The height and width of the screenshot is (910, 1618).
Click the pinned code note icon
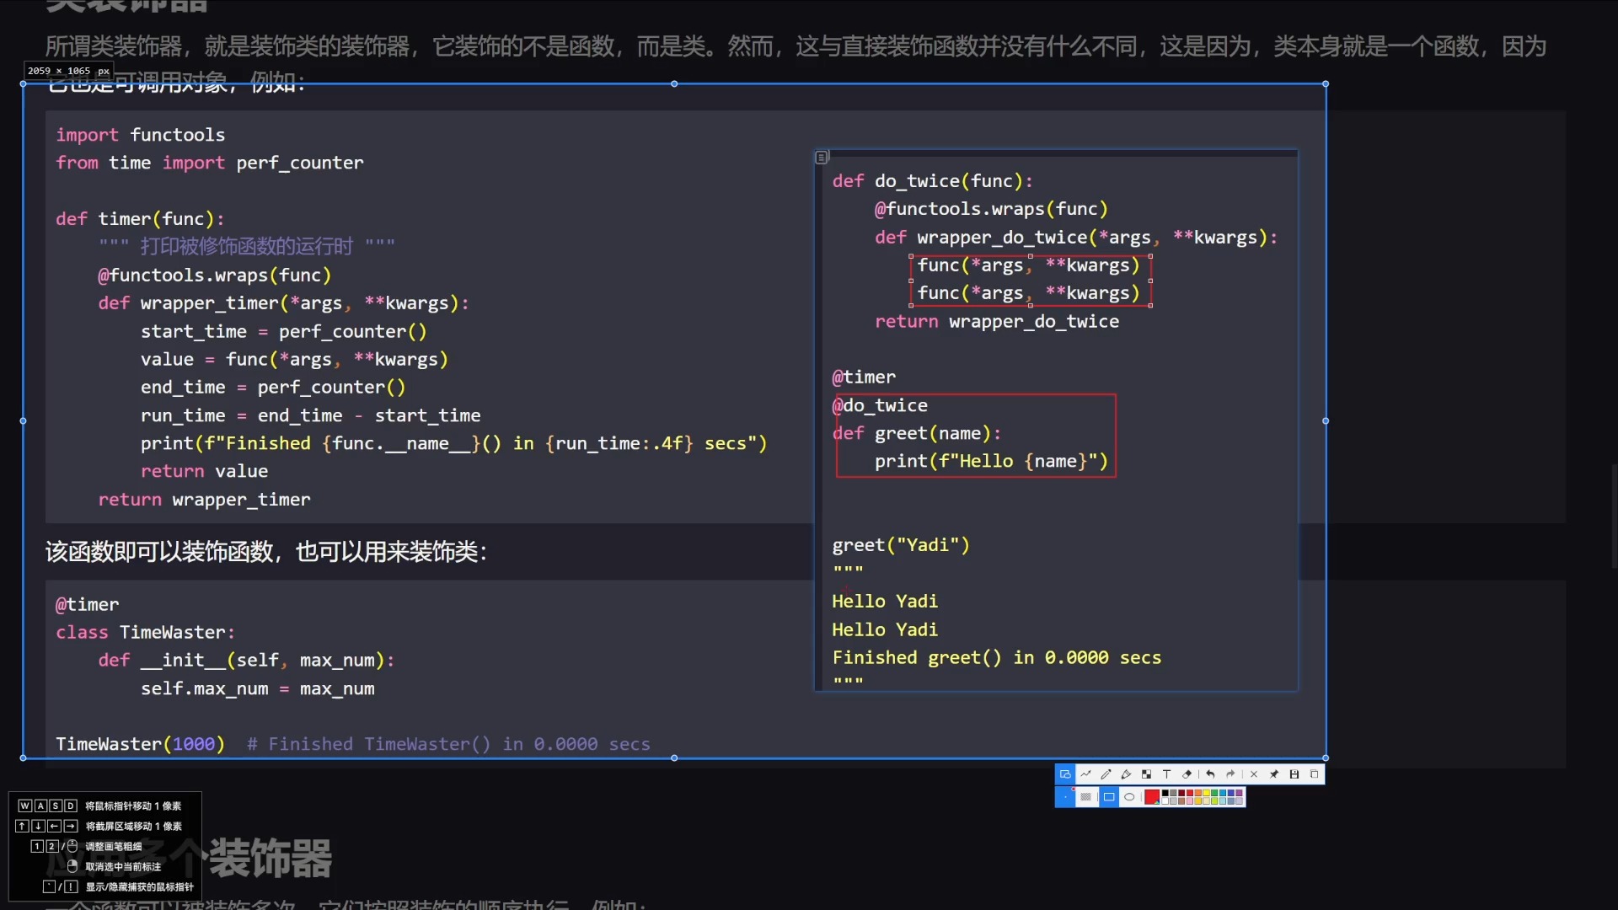822,157
